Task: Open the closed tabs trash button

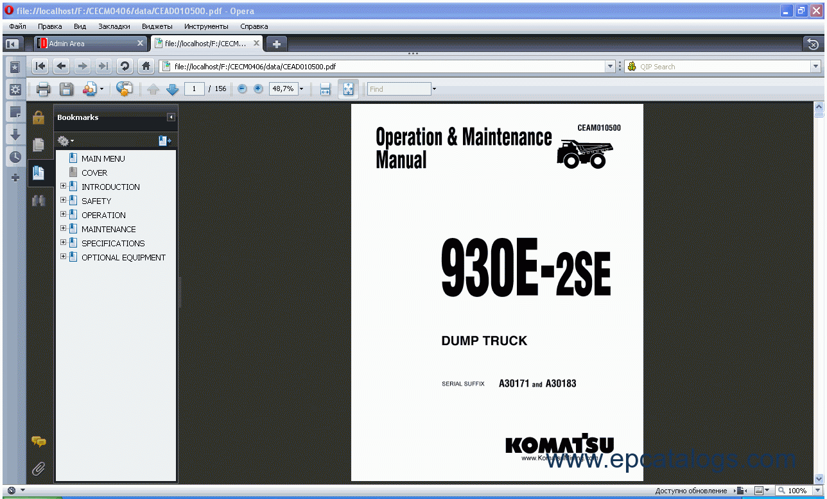Action: (813, 44)
